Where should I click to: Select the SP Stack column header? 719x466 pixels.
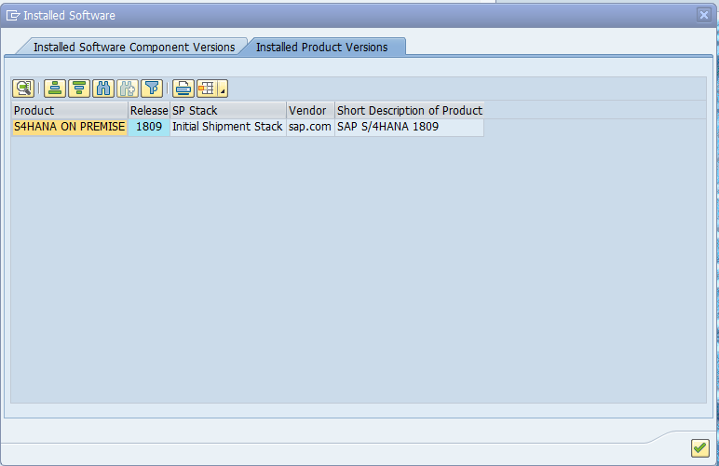pos(227,110)
